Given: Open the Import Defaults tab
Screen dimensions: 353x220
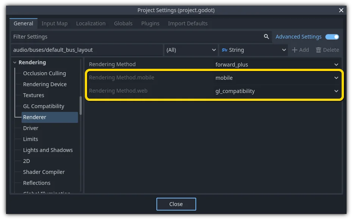Looking at the screenshot, I should click(x=187, y=23).
